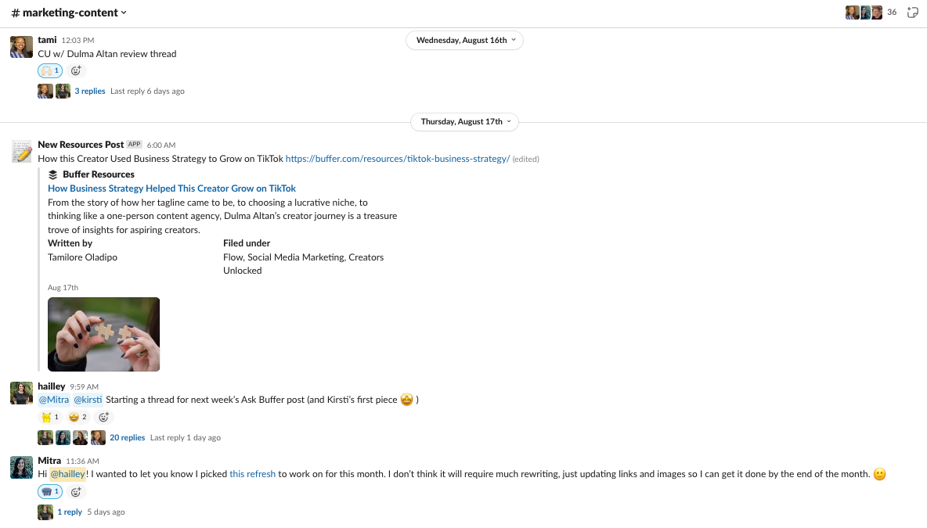Toggle the star-struck reaction with count 2
This screenshot has width=927, height=528.
coord(78,417)
